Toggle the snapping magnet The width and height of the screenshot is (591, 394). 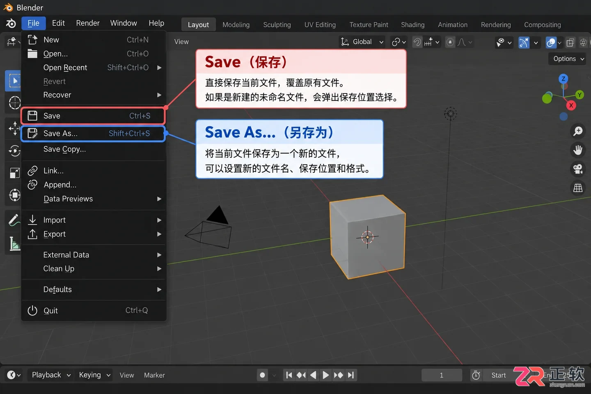[417, 42]
